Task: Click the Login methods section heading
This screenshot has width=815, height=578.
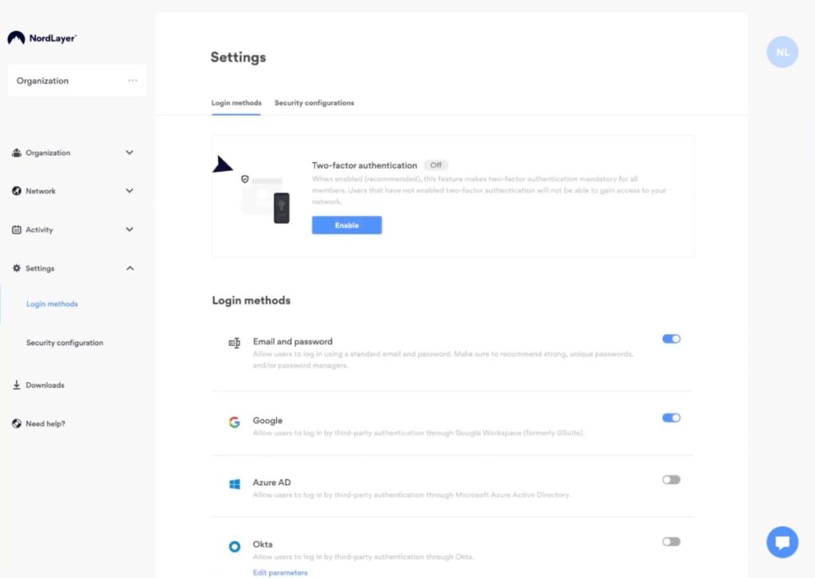Action: click(251, 301)
